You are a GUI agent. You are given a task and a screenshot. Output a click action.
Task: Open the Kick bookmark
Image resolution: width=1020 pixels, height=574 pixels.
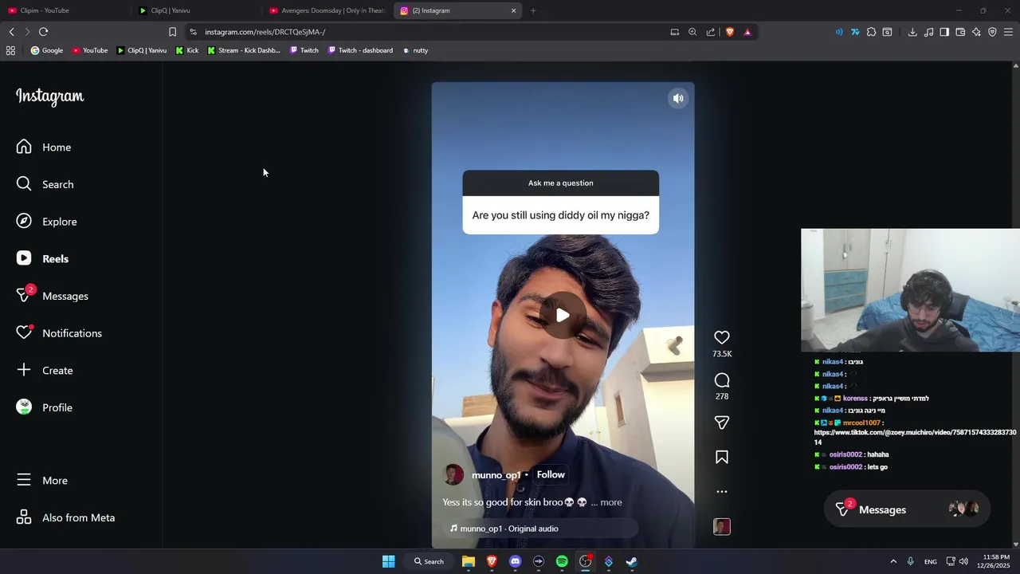(187, 50)
